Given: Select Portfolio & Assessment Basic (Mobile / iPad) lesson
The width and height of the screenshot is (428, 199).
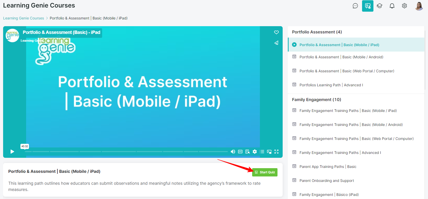Looking at the screenshot, I should pyautogui.click(x=356, y=45).
